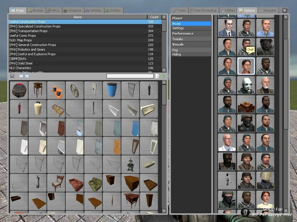Select Model under Player options
This screenshot has height=222, width=297.
pyautogui.click(x=191, y=24)
